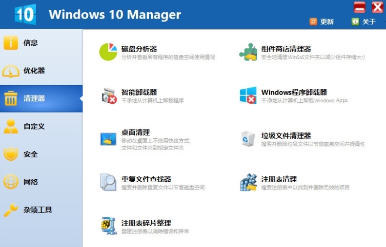Click the 垃圾文件清理器 recycle bin icon
The height and width of the screenshot is (247, 386).
click(248, 139)
